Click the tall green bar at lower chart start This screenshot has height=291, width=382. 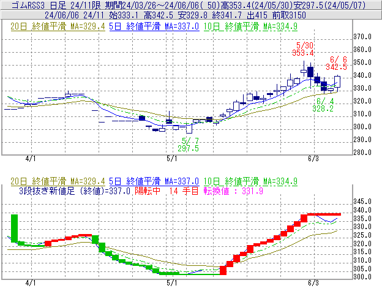(14, 229)
